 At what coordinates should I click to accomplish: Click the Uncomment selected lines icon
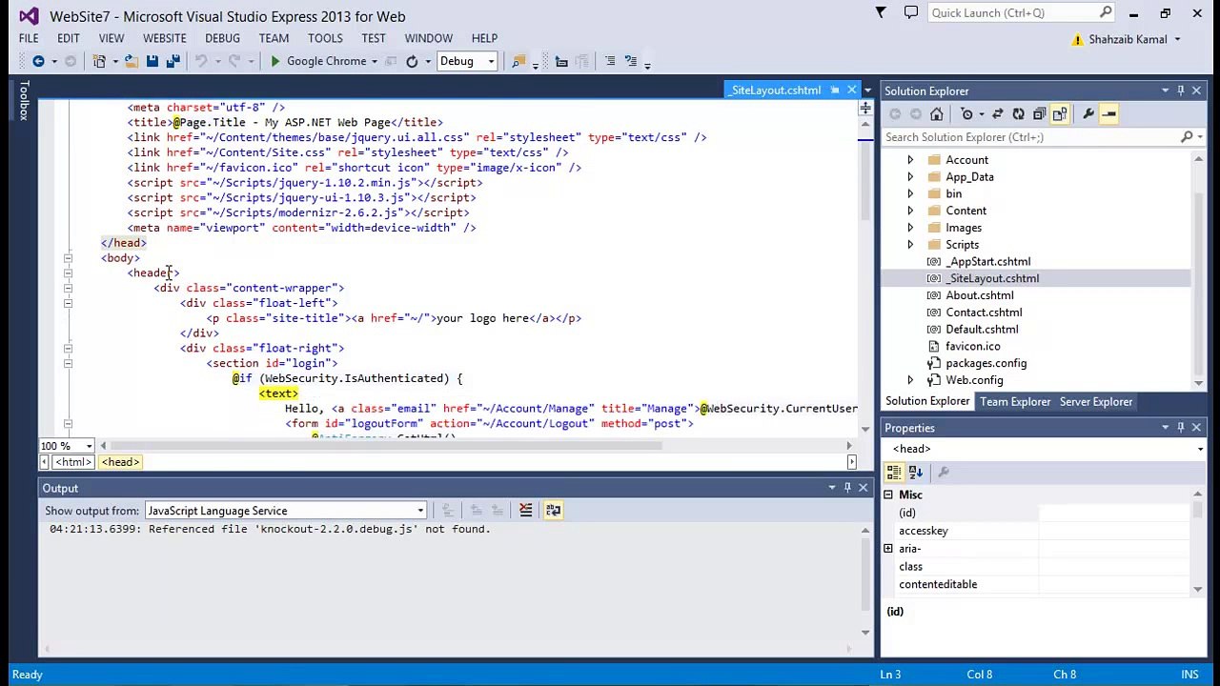click(631, 61)
